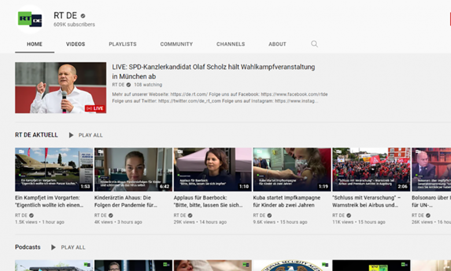Click the Kinderärztin Ahaus video thumbnail

click(134, 170)
